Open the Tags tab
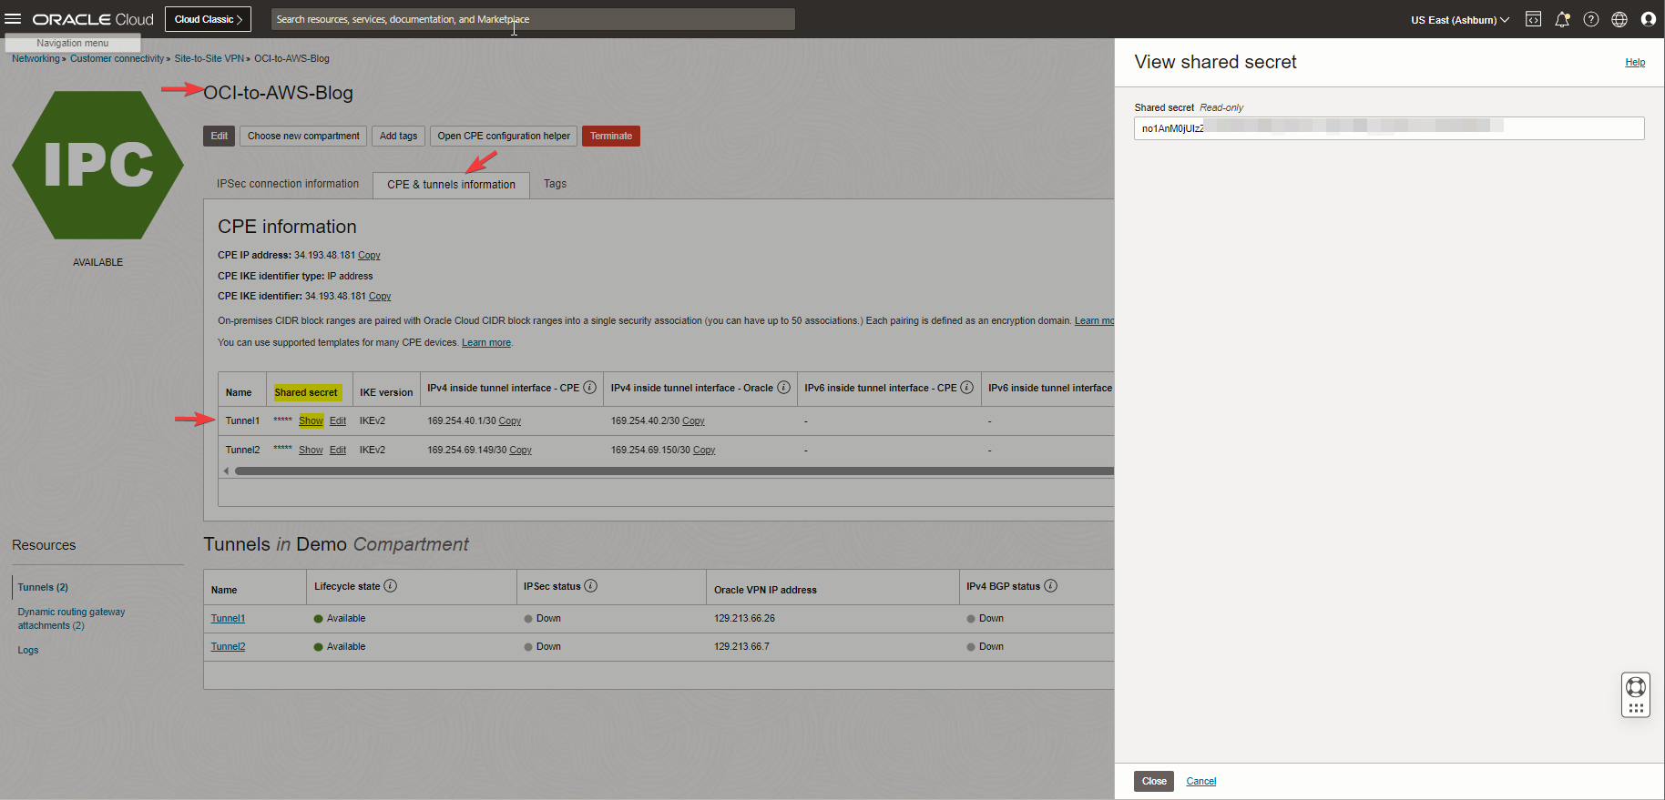The width and height of the screenshot is (1665, 800). point(555,184)
